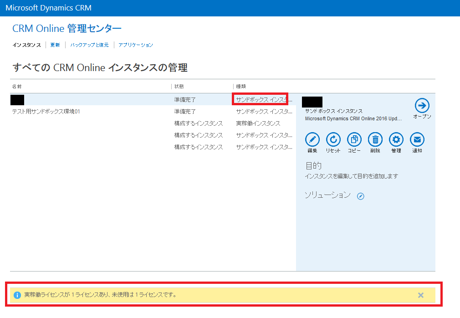Open the バックアップと復元 tab

(x=89, y=45)
